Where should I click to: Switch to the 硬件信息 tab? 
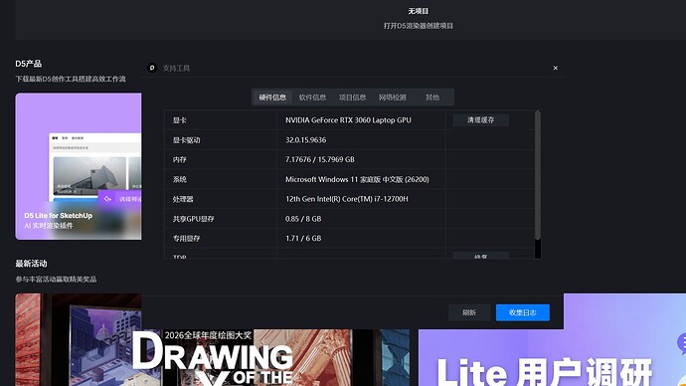tap(272, 97)
